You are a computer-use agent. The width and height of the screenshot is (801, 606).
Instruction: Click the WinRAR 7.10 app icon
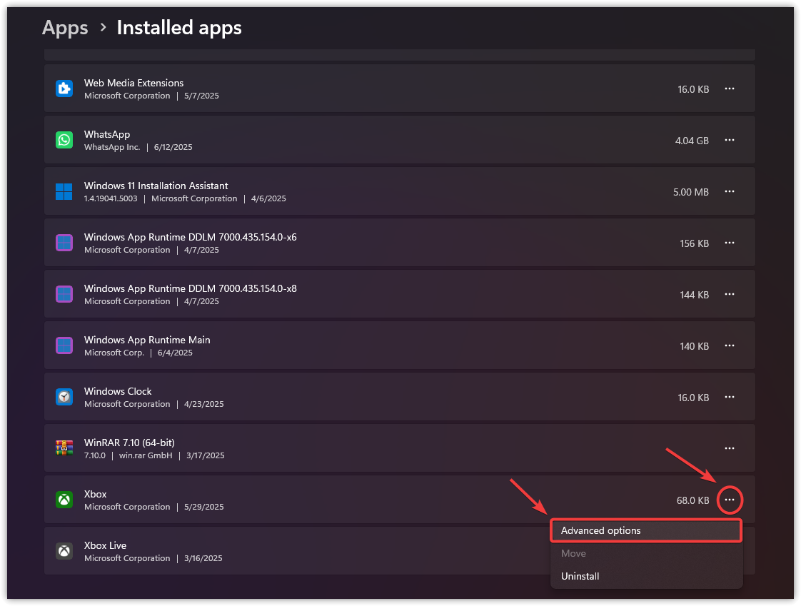[64, 448]
